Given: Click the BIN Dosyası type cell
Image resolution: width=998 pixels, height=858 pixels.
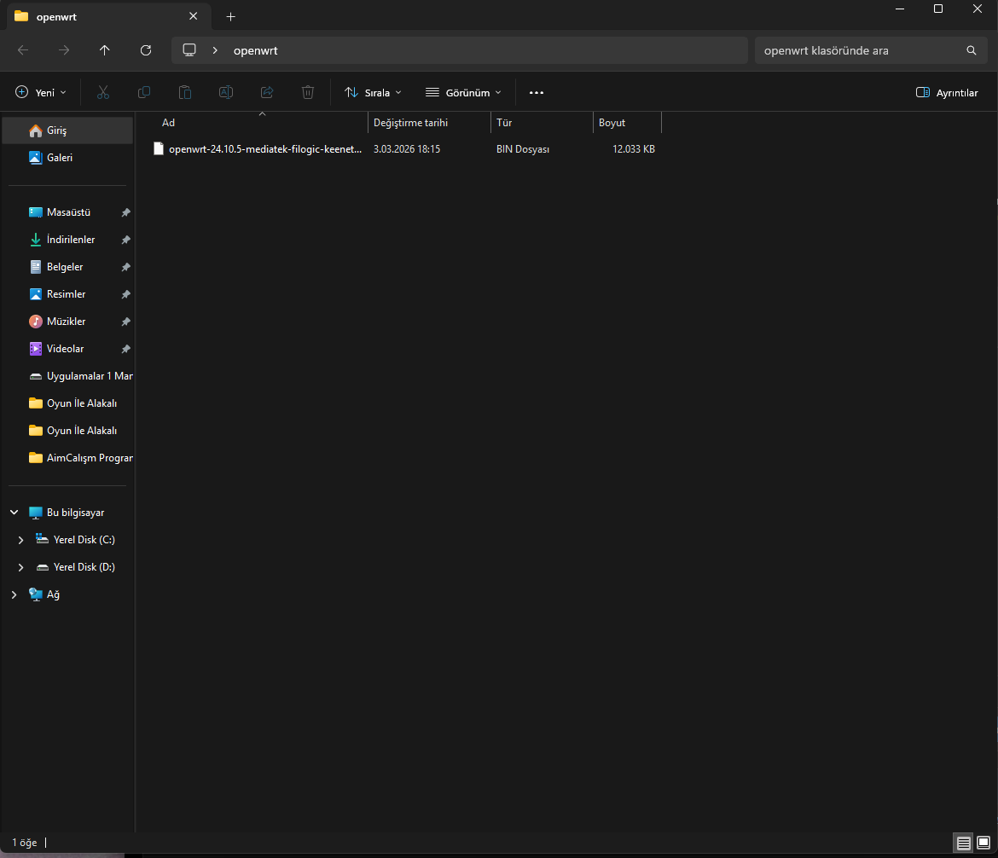Looking at the screenshot, I should (523, 149).
